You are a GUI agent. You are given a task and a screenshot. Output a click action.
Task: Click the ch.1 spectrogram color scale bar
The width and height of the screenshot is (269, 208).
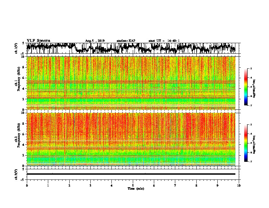246,87
